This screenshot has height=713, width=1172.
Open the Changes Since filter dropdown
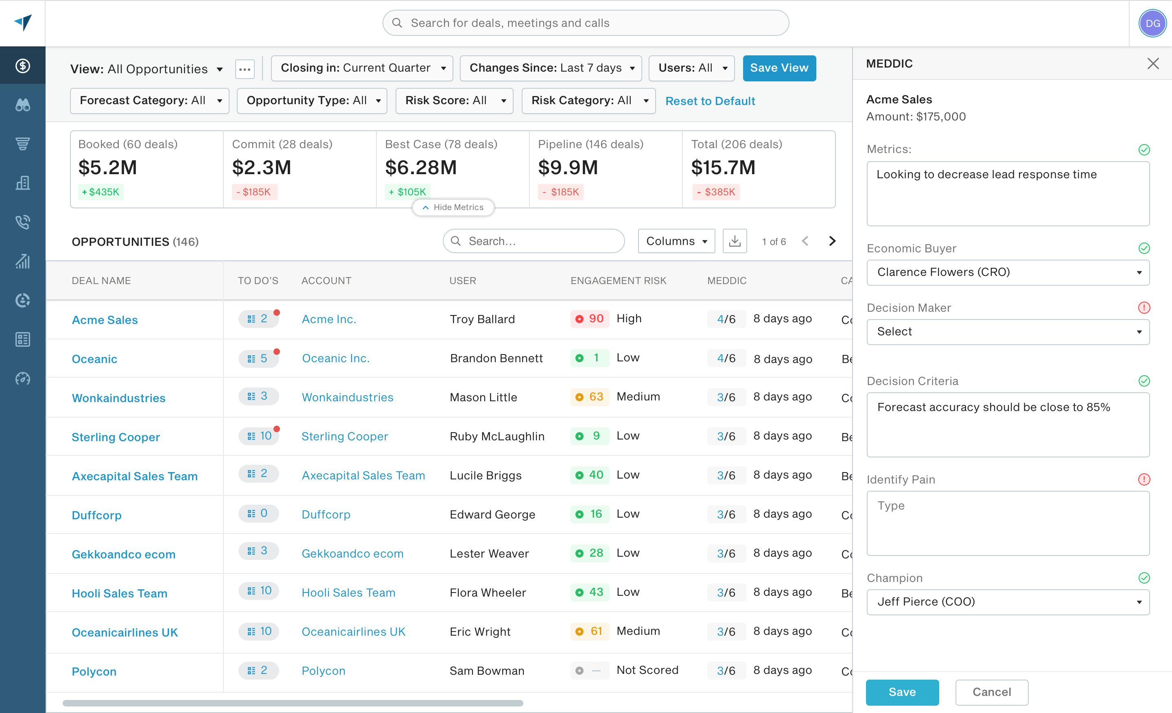click(x=550, y=68)
